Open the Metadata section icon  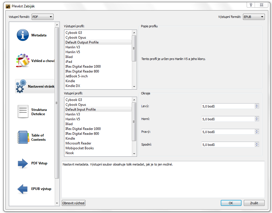23,35
